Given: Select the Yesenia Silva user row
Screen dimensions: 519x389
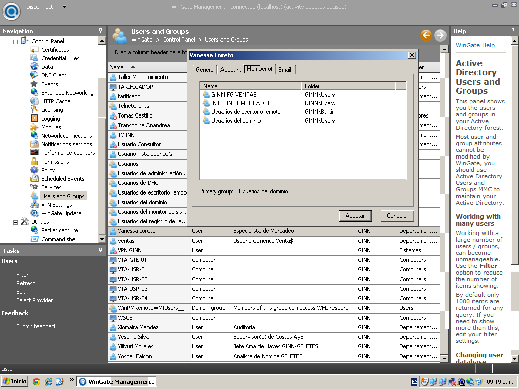Looking at the screenshot, I should pyautogui.click(x=274, y=337).
